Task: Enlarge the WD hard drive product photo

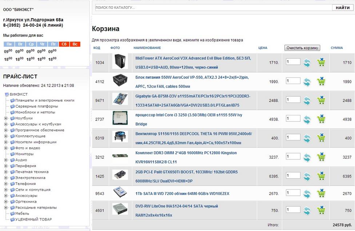Action: [120, 192]
